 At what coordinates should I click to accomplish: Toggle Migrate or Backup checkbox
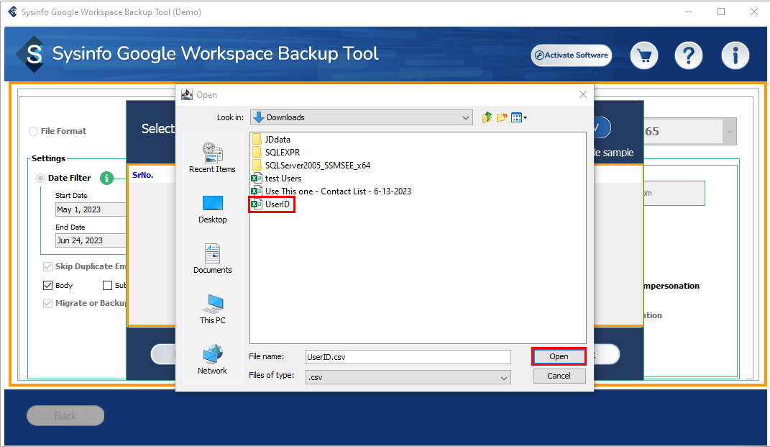tap(47, 304)
